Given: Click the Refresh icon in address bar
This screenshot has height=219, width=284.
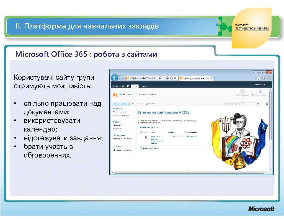Looking at the screenshot, I should coord(171,78).
